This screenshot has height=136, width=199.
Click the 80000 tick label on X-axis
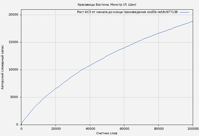point(159,129)
